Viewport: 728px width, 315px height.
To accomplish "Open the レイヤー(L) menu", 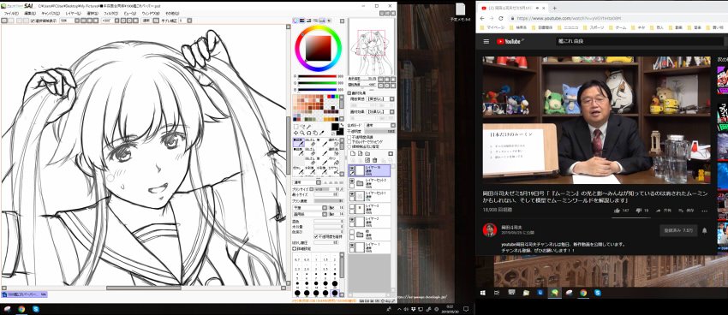I will click(73, 14).
